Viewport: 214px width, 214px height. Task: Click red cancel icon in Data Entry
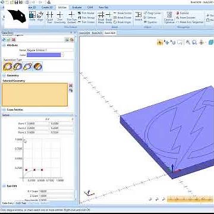[14, 40]
